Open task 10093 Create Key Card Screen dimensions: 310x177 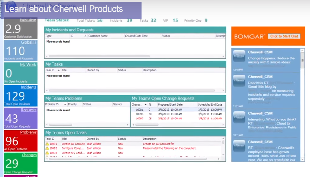pos(133,153)
